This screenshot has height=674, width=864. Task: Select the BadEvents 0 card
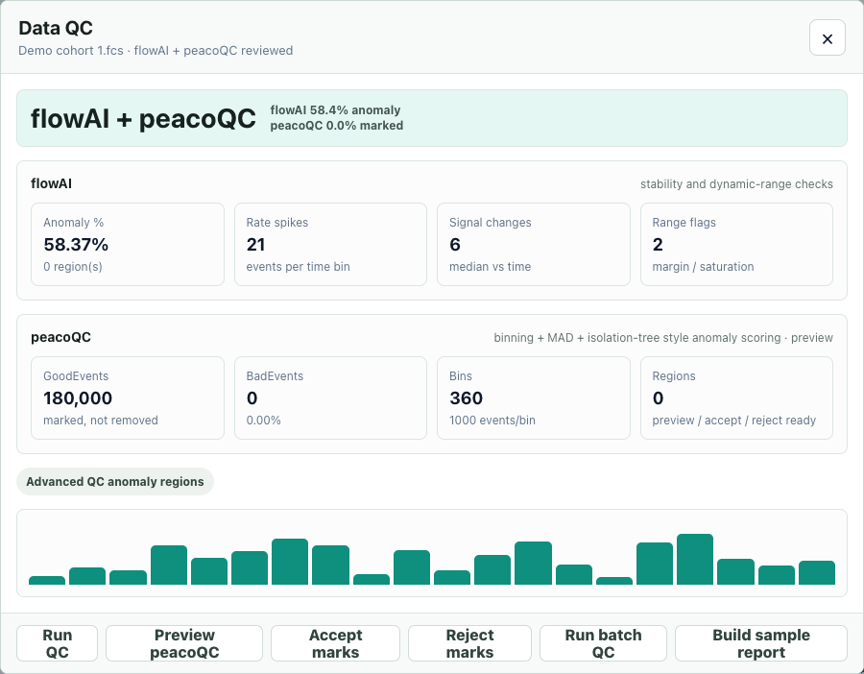point(330,397)
